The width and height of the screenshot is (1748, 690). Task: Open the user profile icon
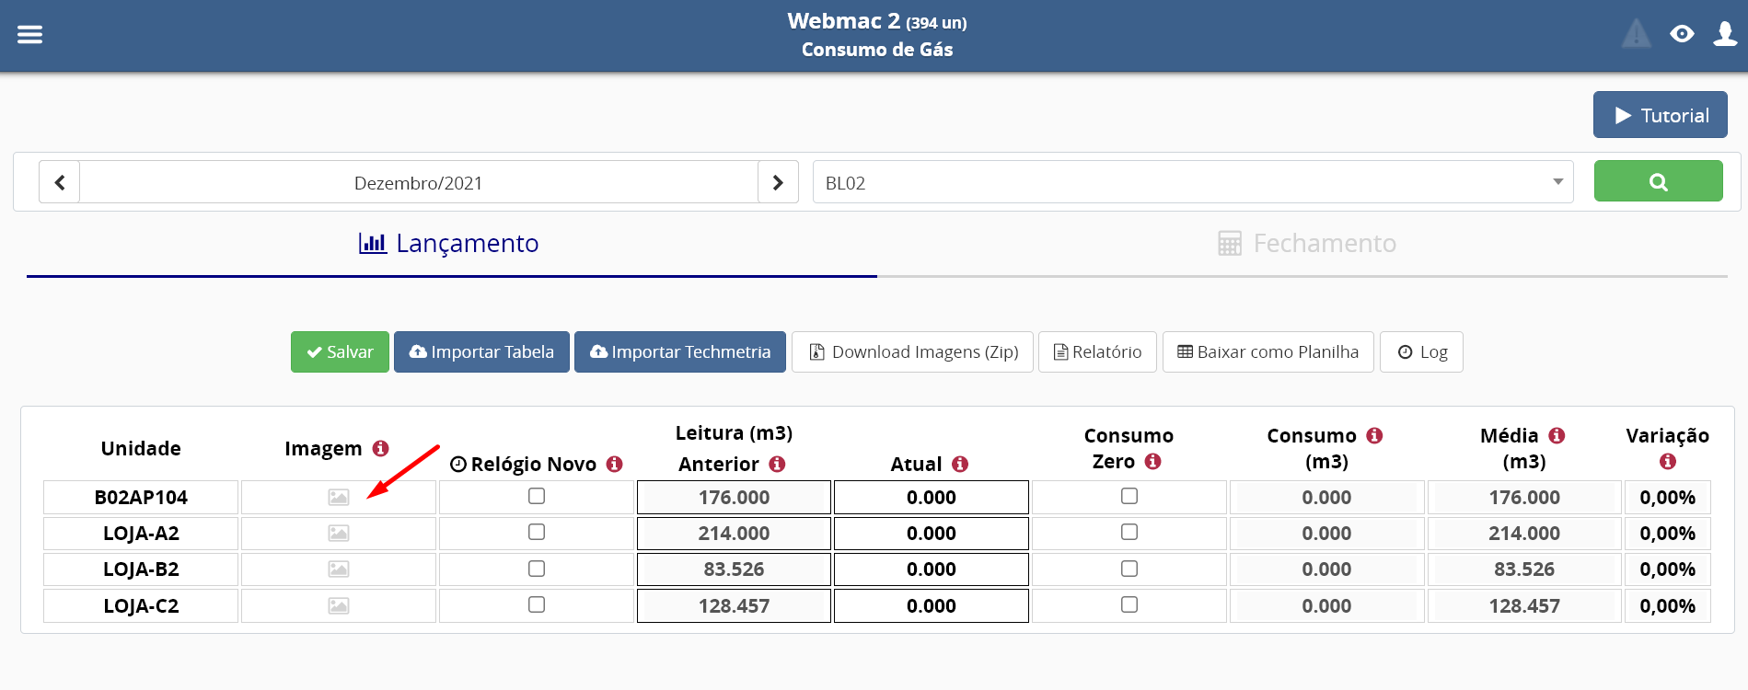pos(1724,34)
